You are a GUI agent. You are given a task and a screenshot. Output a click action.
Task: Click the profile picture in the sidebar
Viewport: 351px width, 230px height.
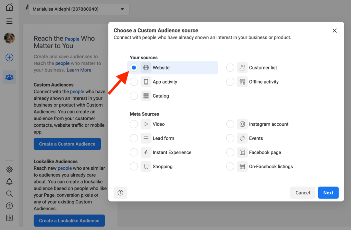tap(9, 38)
